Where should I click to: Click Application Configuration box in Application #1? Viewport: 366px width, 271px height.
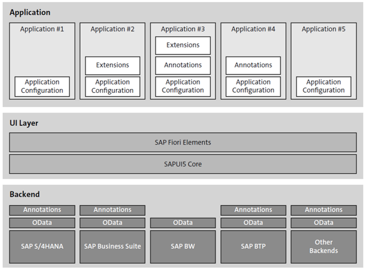tap(42, 87)
